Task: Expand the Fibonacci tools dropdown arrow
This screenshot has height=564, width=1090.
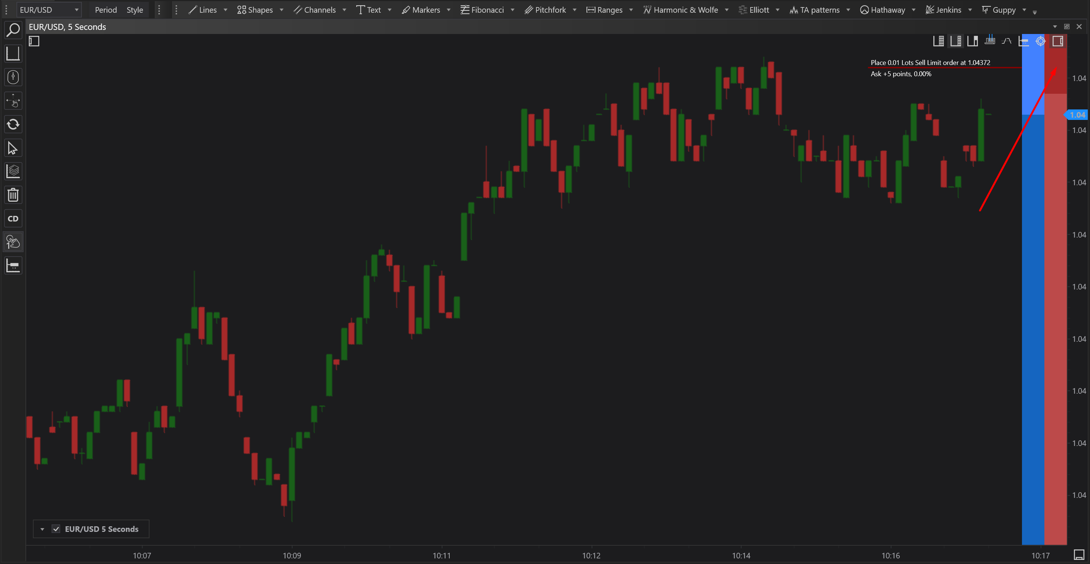Action: click(x=512, y=10)
